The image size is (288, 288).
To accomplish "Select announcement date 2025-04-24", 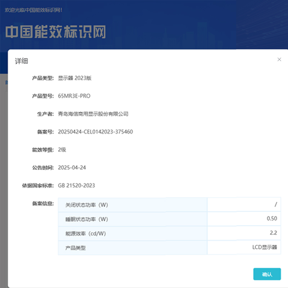I will [72, 167].
